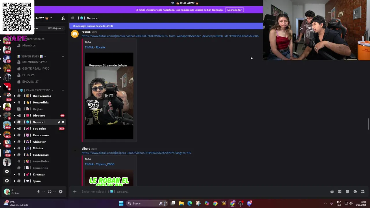
Task: Open the emoji picker
Action: [355, 192]
